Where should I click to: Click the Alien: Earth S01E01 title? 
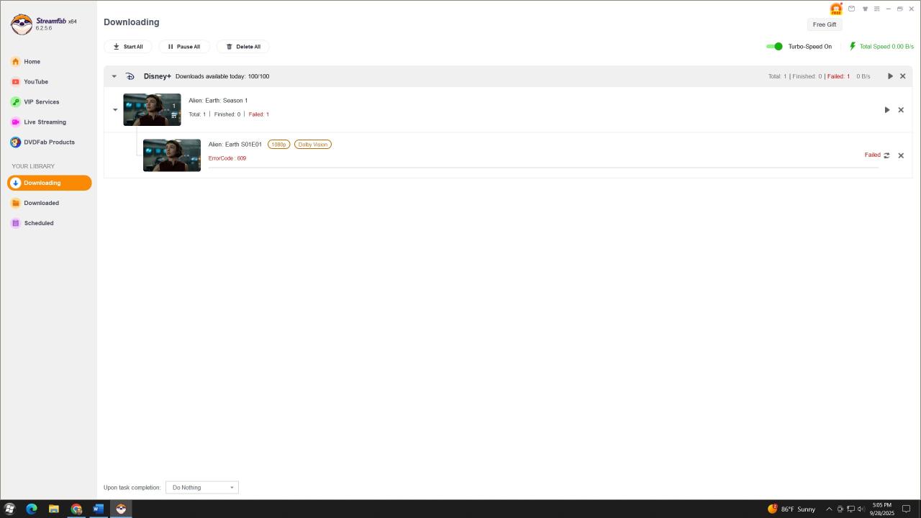click(x=235, y=145)
